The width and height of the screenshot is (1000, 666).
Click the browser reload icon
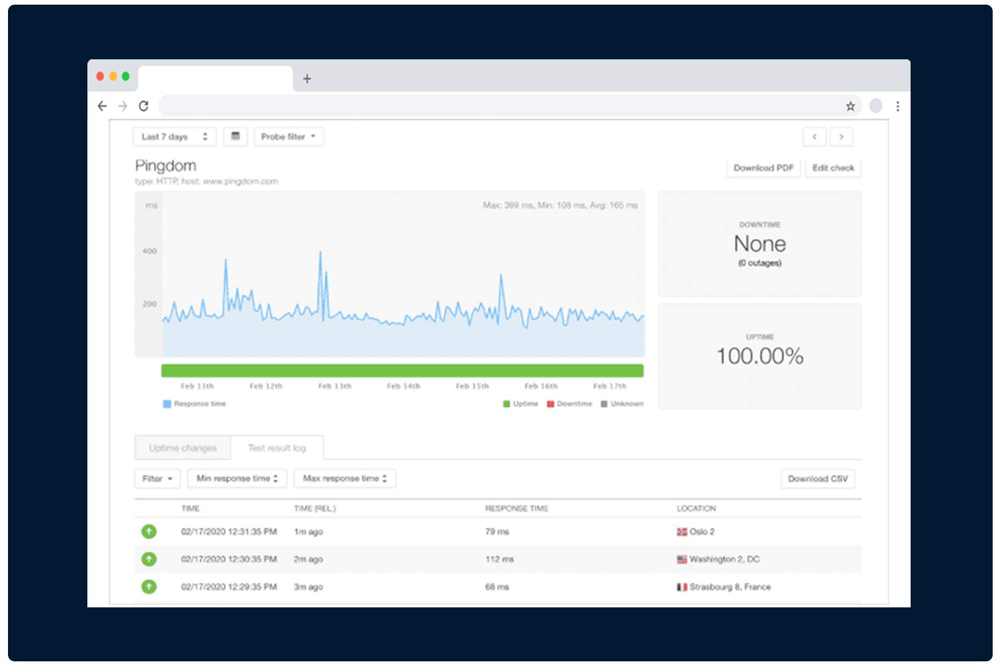click(143, 106)
